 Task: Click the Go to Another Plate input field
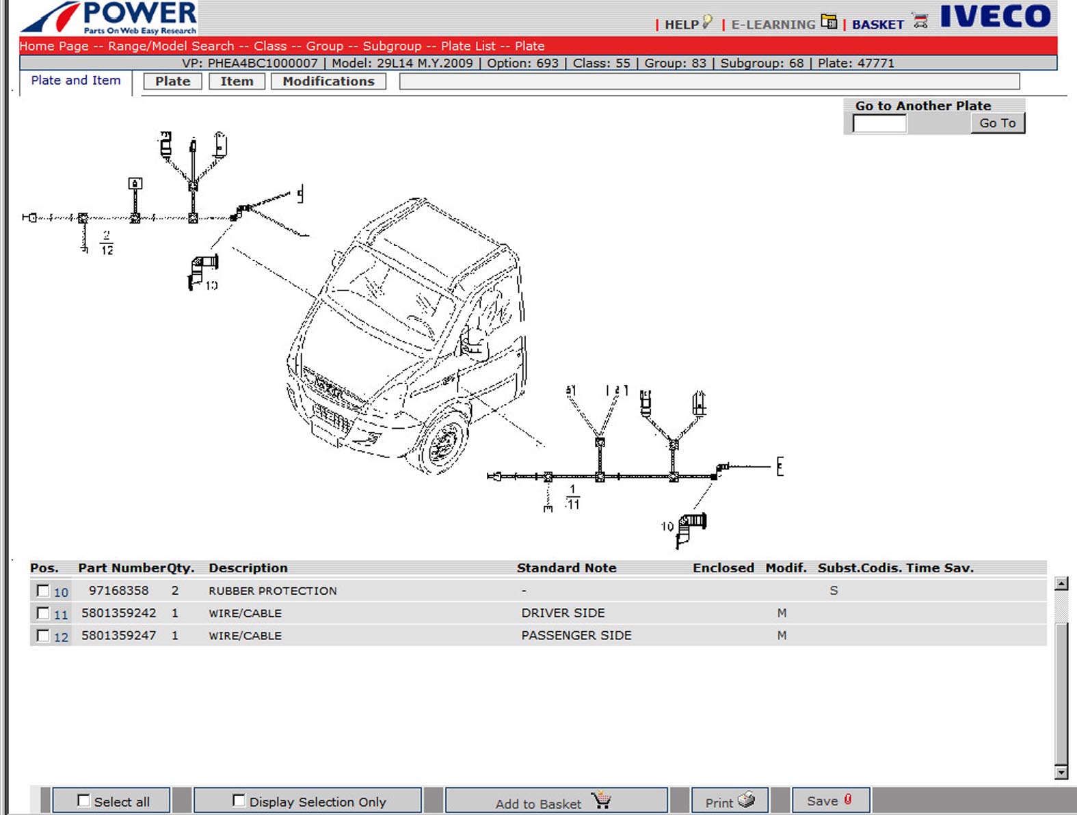click(879, 124)
